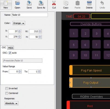Click the Y position value field
Screen dimensions: 110x109
click(13, 37)
